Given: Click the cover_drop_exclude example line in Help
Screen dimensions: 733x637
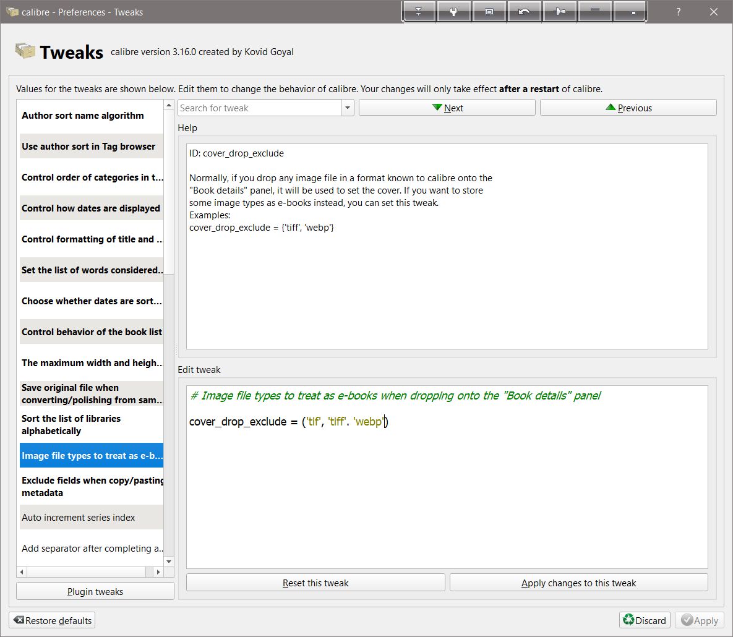Looking at the screenshot, I should (x=261, y=228).
